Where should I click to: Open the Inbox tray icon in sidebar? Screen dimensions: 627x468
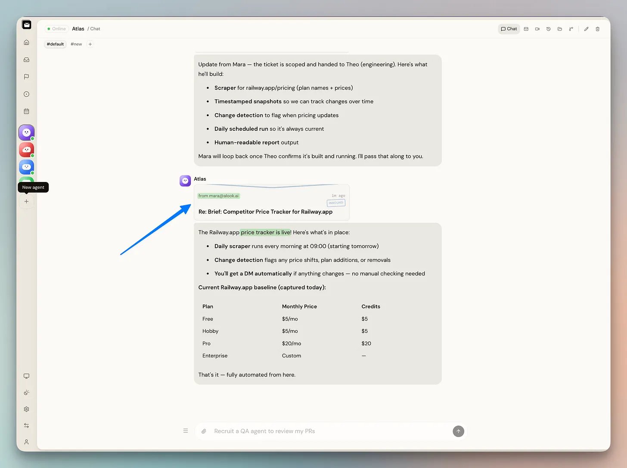tap(26, 60)
